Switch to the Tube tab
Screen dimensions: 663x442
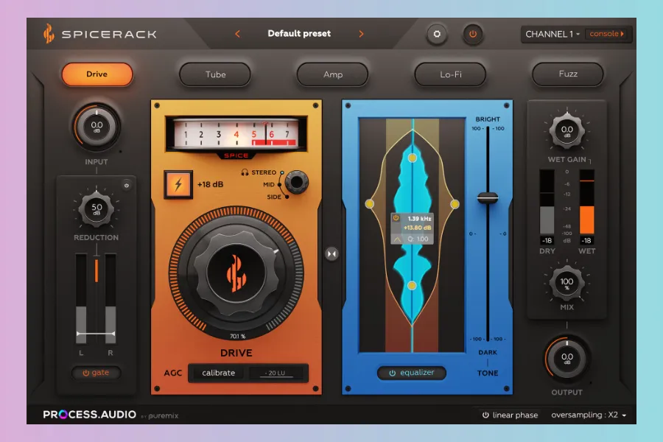tap(215, 74)
